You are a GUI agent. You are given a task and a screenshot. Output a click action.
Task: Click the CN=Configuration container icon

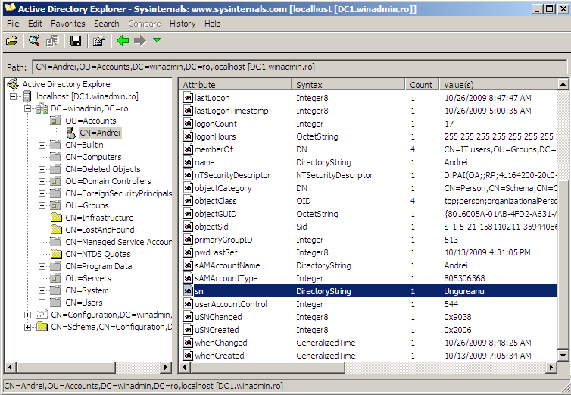coord(42,315)
